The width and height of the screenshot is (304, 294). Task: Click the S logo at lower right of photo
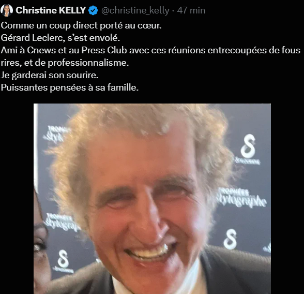tap(231, 239)
